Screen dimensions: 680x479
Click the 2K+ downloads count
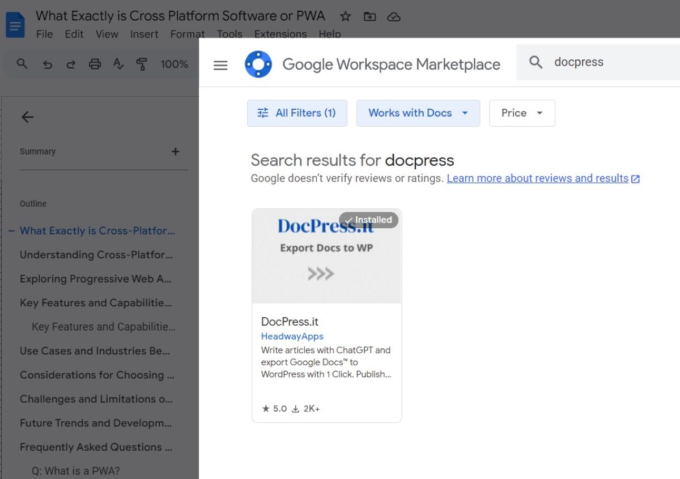pos(306,409)
